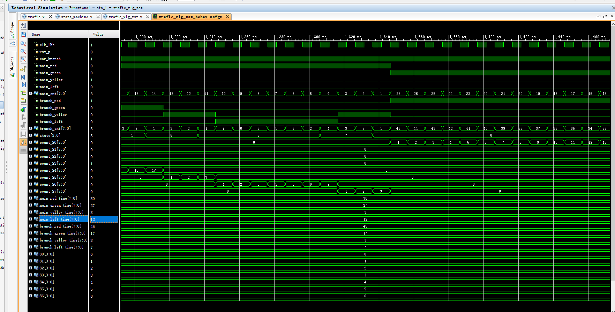
Task: Close the trafic_vlg_tst.v tab
Action: click(x=148, y=17)
